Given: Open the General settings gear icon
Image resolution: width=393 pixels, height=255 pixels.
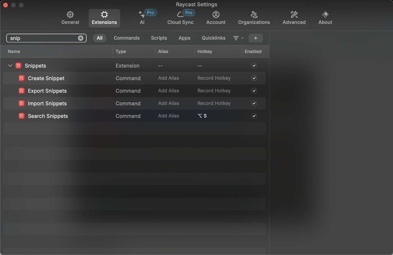Looking at the screenshot, I should [70, 14].
